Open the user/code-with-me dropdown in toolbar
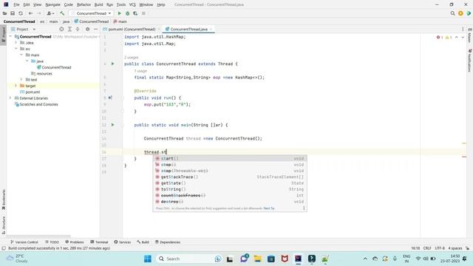Viewport: 473px width, 266px height. click(x=50, y=13)
